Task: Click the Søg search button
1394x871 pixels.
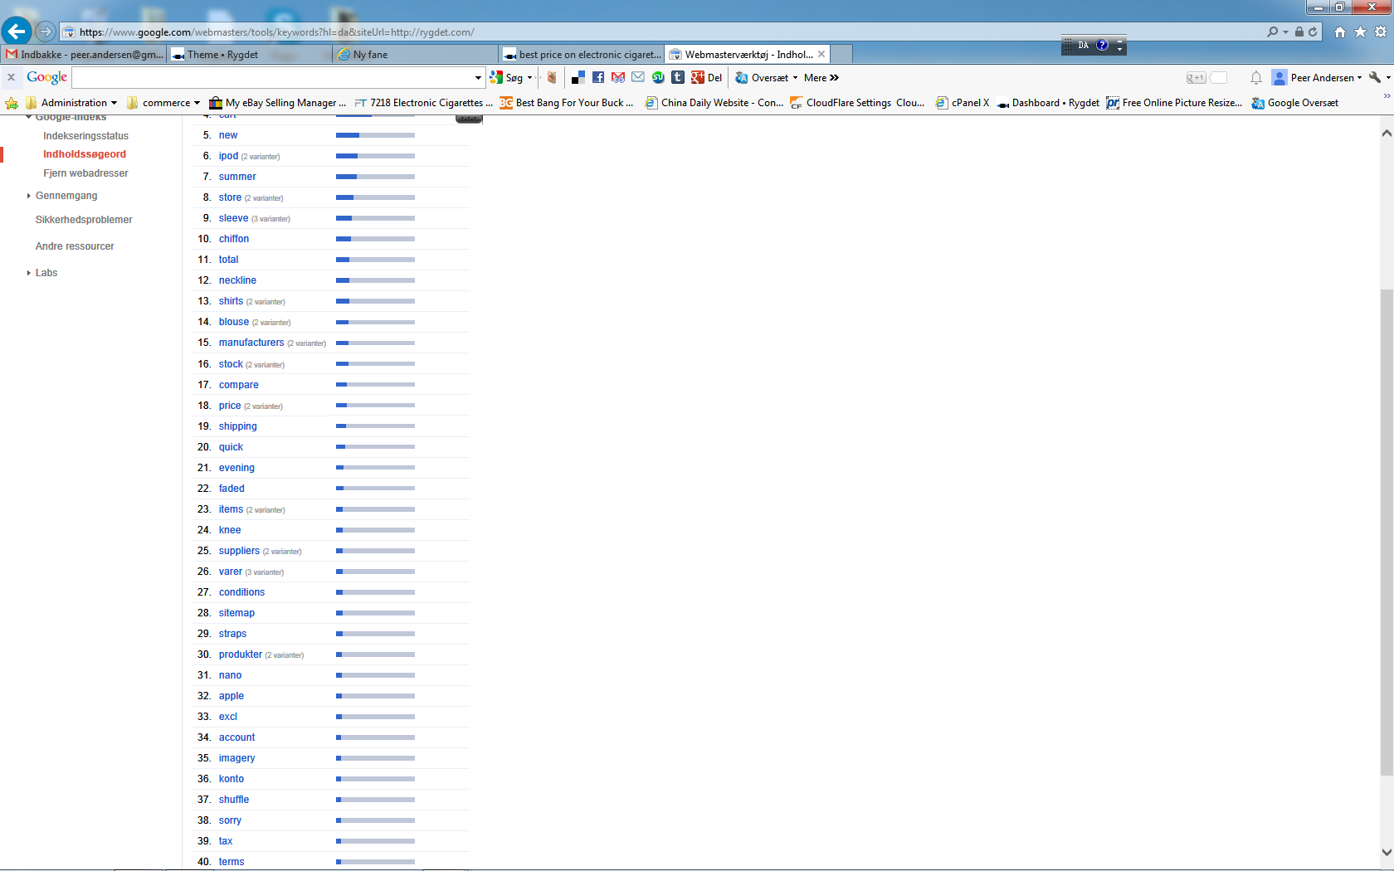Action: click(x=507, y=77)
